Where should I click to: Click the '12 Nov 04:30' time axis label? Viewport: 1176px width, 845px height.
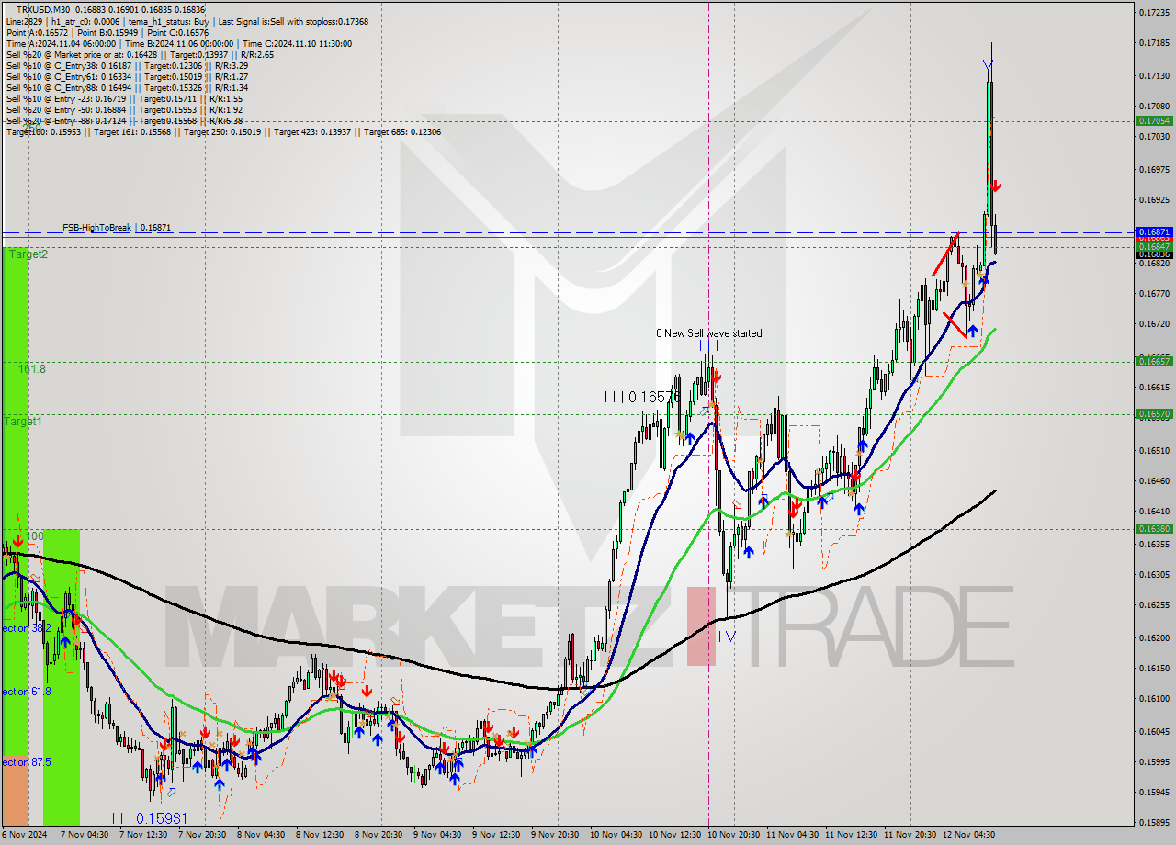970,835
